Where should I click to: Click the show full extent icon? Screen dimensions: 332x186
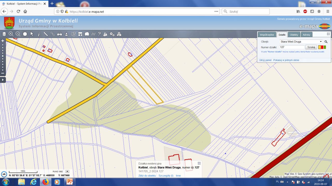[x=25, y=34]
